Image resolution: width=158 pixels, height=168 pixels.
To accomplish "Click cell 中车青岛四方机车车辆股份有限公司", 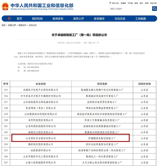I will coord(41,96).
